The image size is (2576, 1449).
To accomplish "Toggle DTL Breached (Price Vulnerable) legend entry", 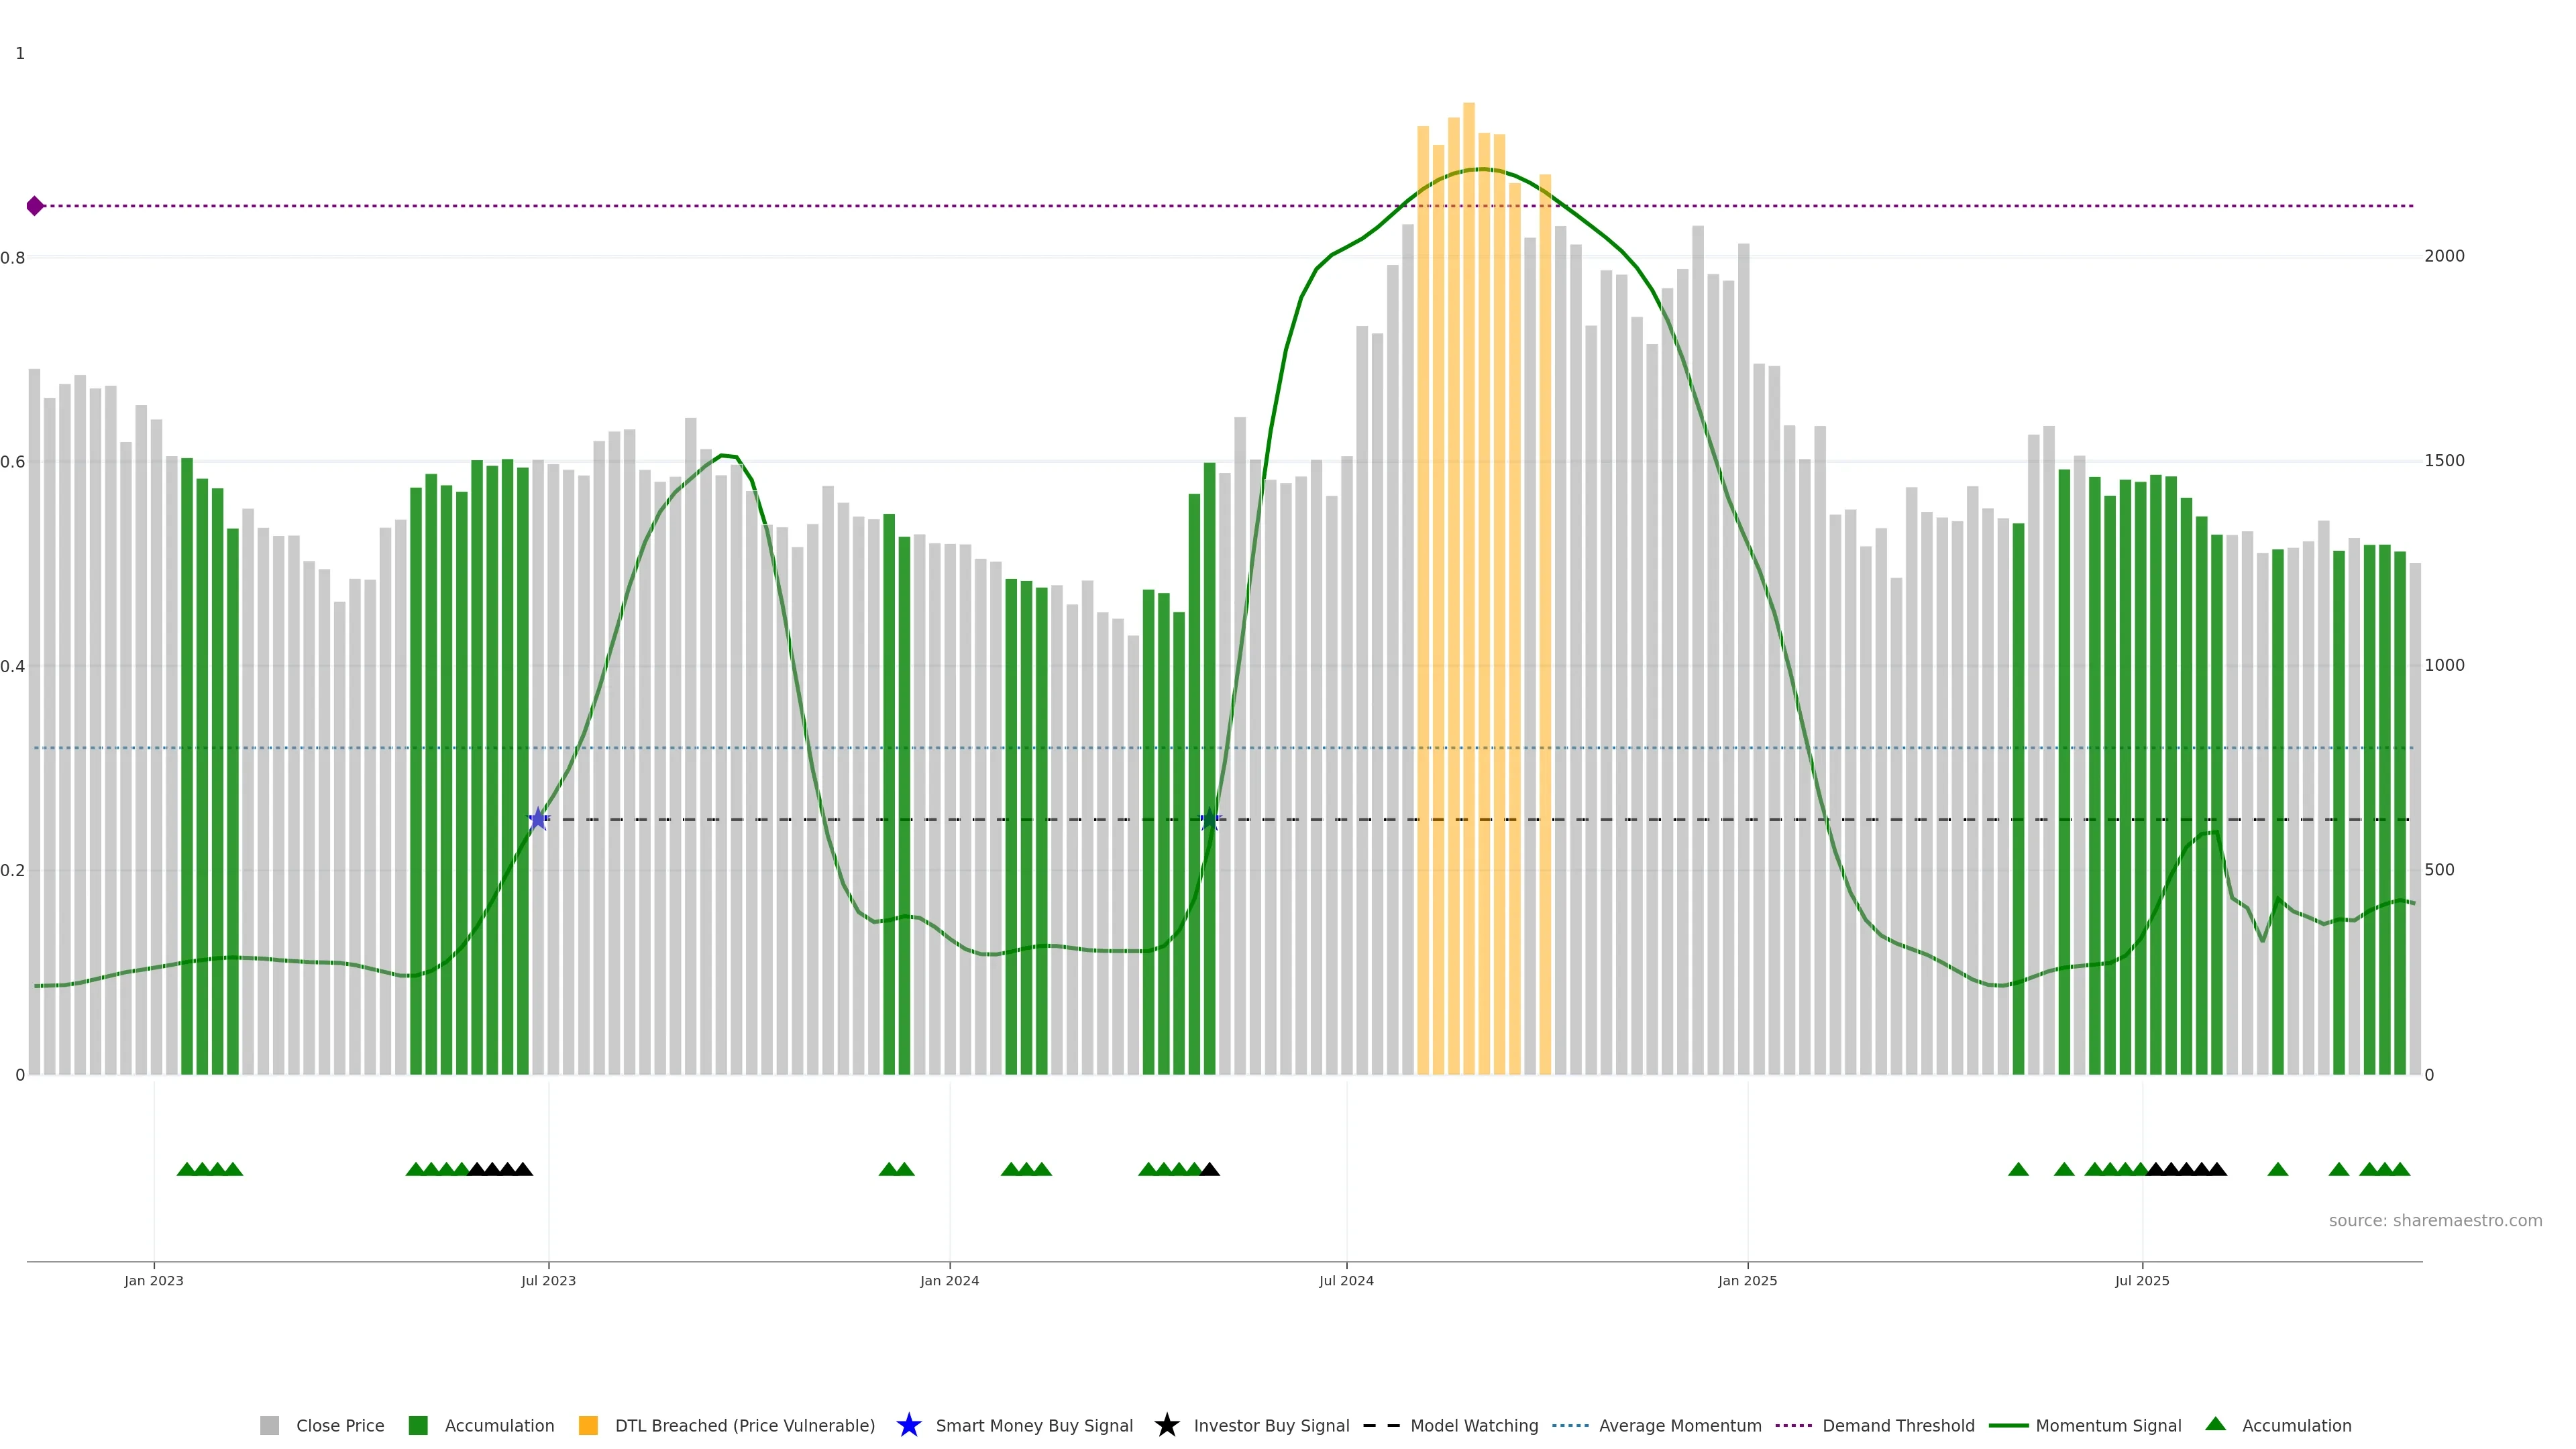I will coord(744,1425).
